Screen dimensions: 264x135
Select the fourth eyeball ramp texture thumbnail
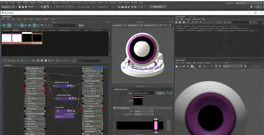pos(37,38)
